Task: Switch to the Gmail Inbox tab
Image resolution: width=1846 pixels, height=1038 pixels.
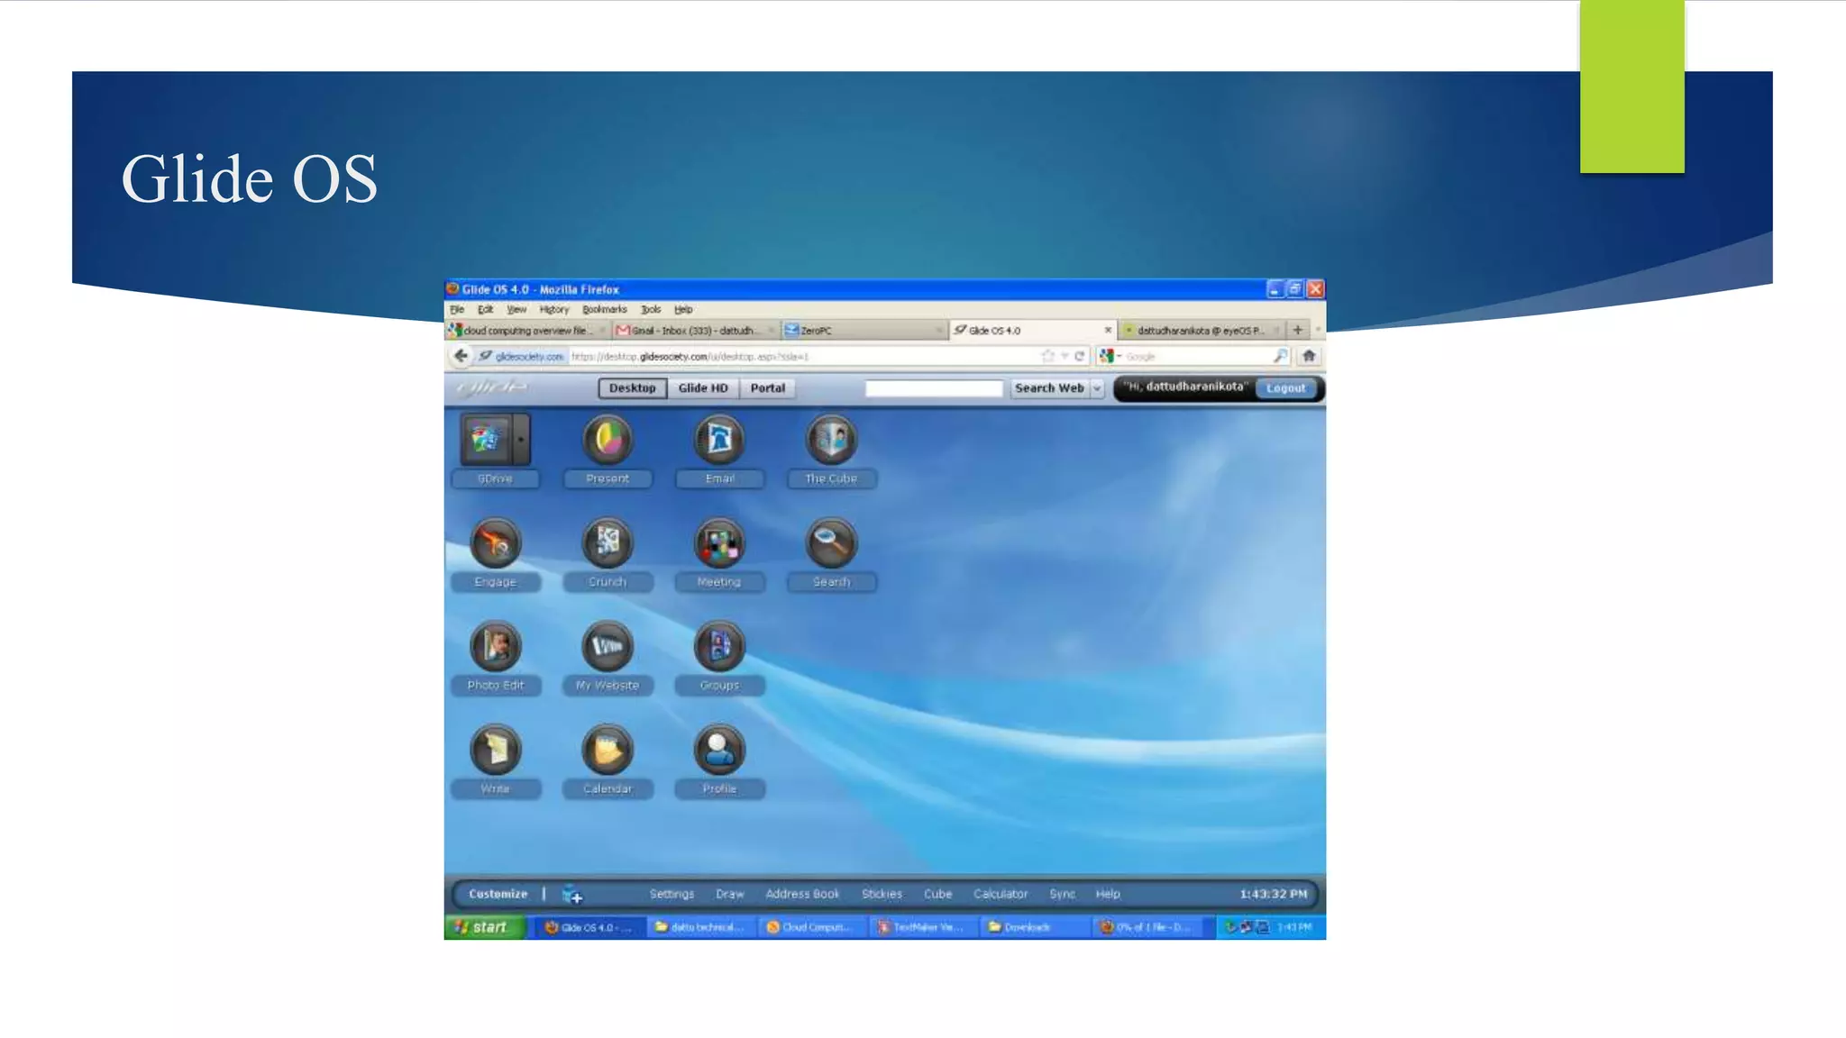Action: click(x=694, y=331)
